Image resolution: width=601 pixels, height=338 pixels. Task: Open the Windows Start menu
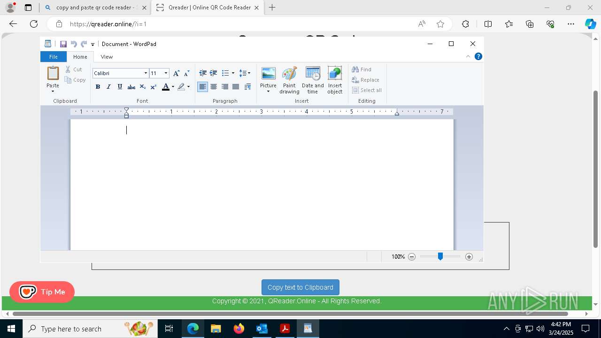(x=11, y=329)
